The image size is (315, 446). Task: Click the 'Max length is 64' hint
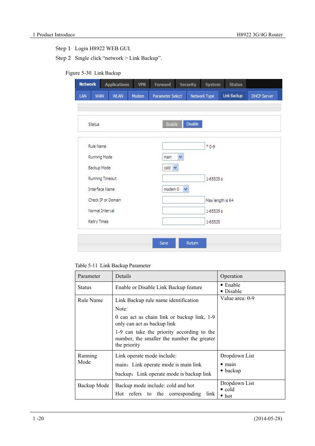[x=220, y=201]
